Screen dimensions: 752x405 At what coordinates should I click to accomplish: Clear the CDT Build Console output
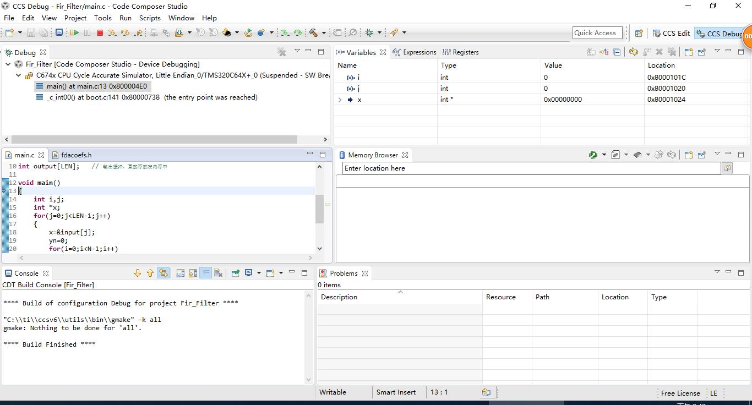coord(218,273)
